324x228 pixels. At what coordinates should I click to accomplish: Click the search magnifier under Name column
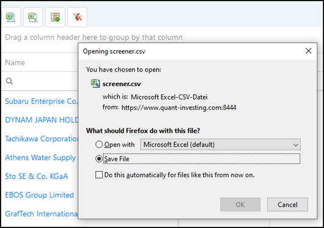pos(9,81)
